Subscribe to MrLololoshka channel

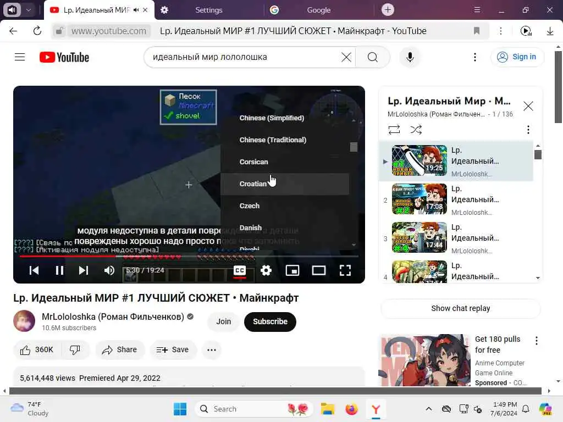click(x=270, y=321)
